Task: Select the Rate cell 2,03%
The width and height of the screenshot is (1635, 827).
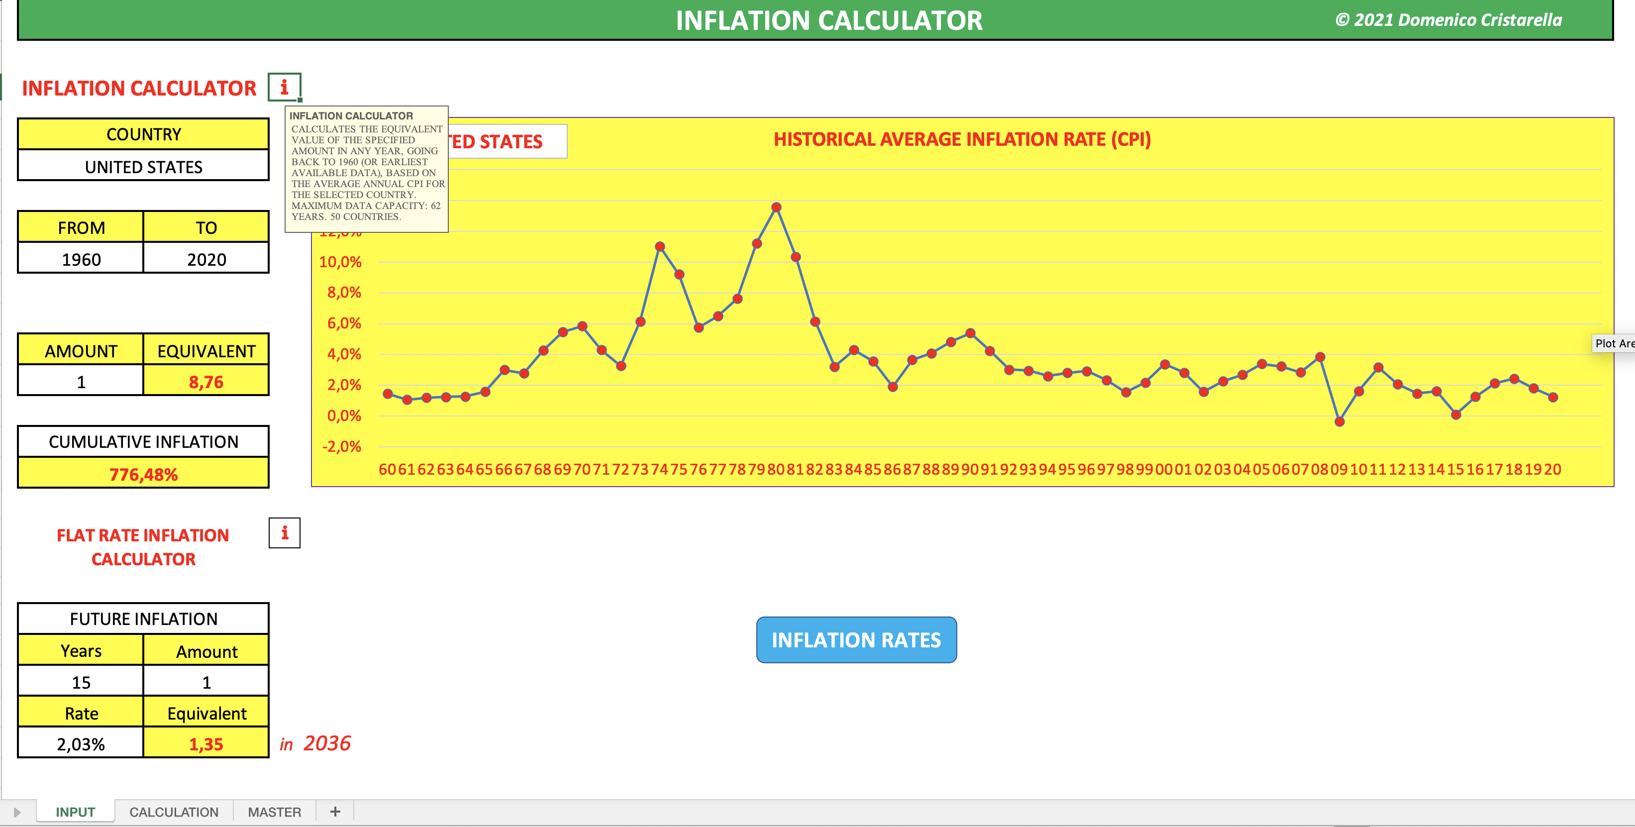Action: click(x=81, y=743)
